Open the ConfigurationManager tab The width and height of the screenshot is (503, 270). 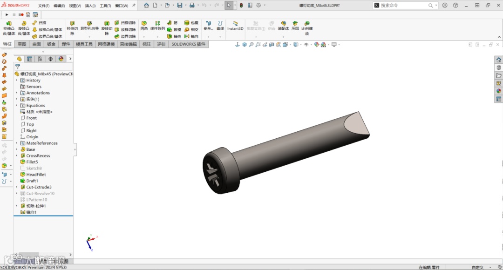pos(40,59)
